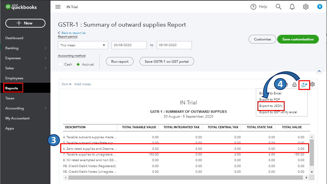
Task: Click the export icon in report toolbar
Action: 304,84
